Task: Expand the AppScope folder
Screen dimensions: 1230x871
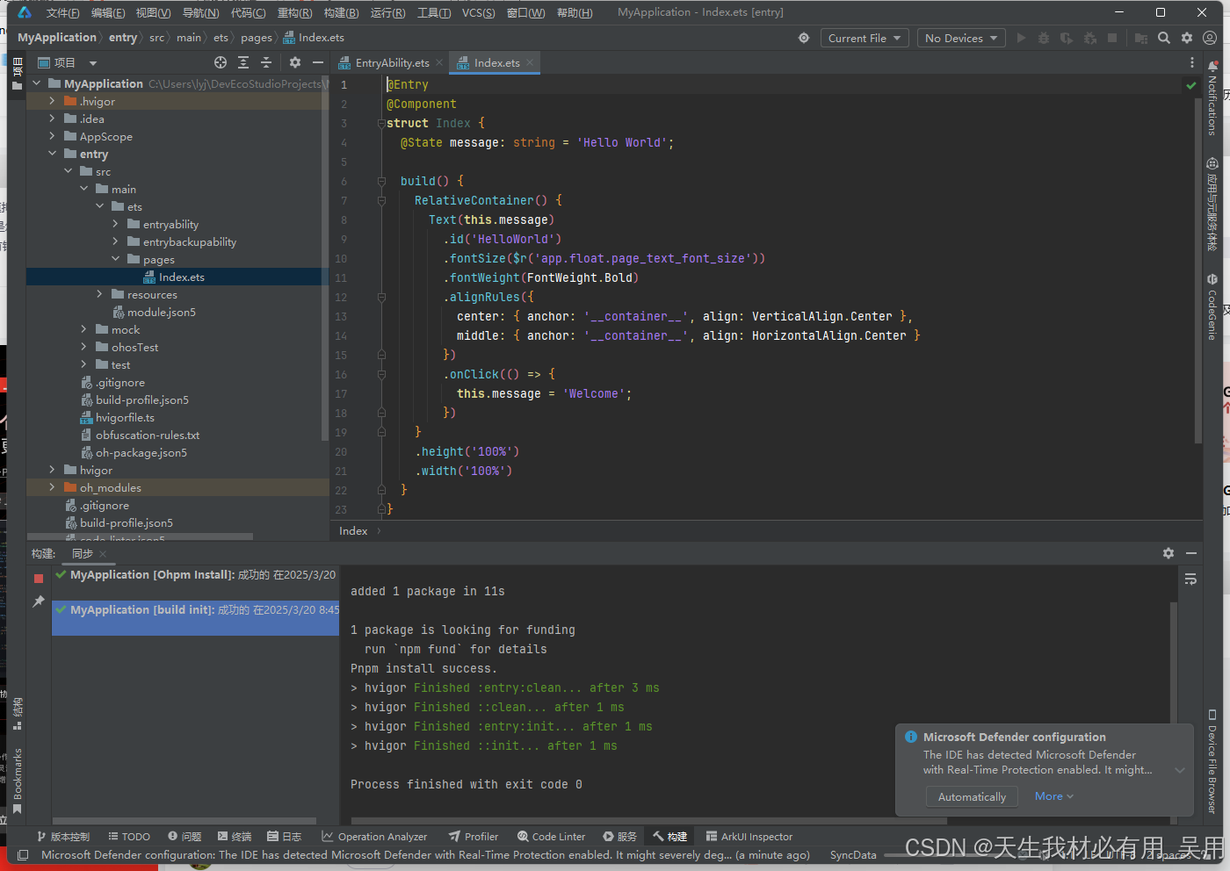Action: click(52, 136)
